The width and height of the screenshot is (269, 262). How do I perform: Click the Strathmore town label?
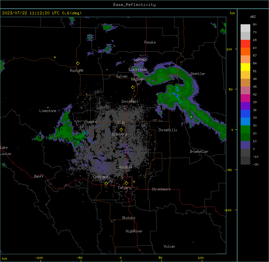pos(161,189)
